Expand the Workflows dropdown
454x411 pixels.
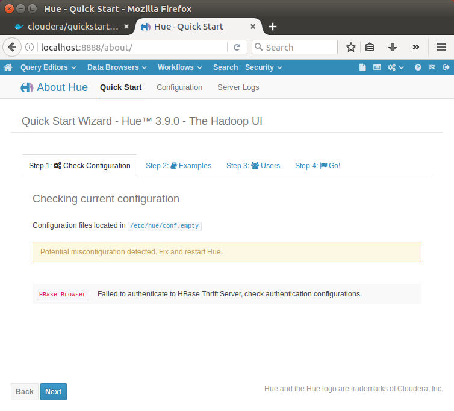point(180,67)
